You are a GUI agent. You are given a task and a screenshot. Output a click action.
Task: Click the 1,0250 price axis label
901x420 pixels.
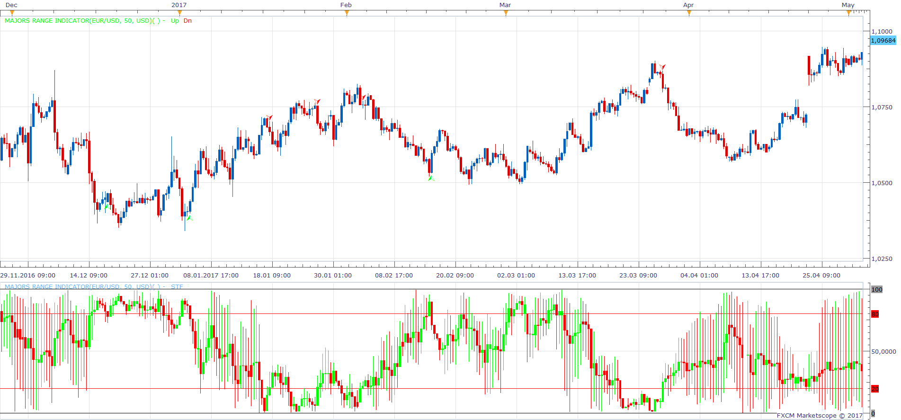click(882, 259)
